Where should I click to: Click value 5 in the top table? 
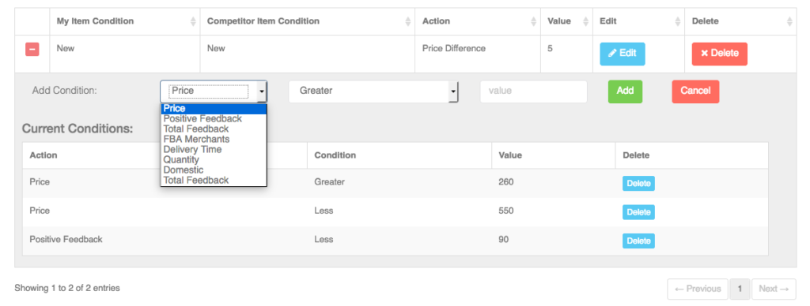pyautogui.click(x=566, y=54)
